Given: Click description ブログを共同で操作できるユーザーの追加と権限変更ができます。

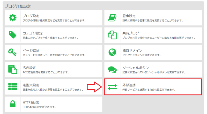Looking at the screenshot, I should [x=159, y=38].
